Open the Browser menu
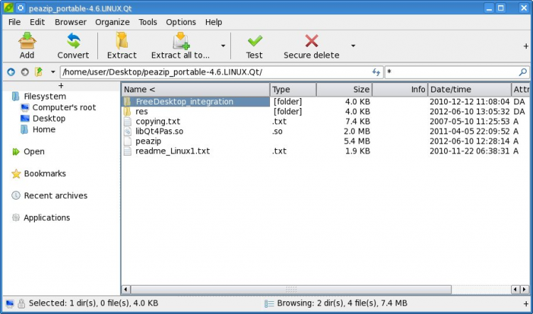533x314 pixels. (70, 22)
